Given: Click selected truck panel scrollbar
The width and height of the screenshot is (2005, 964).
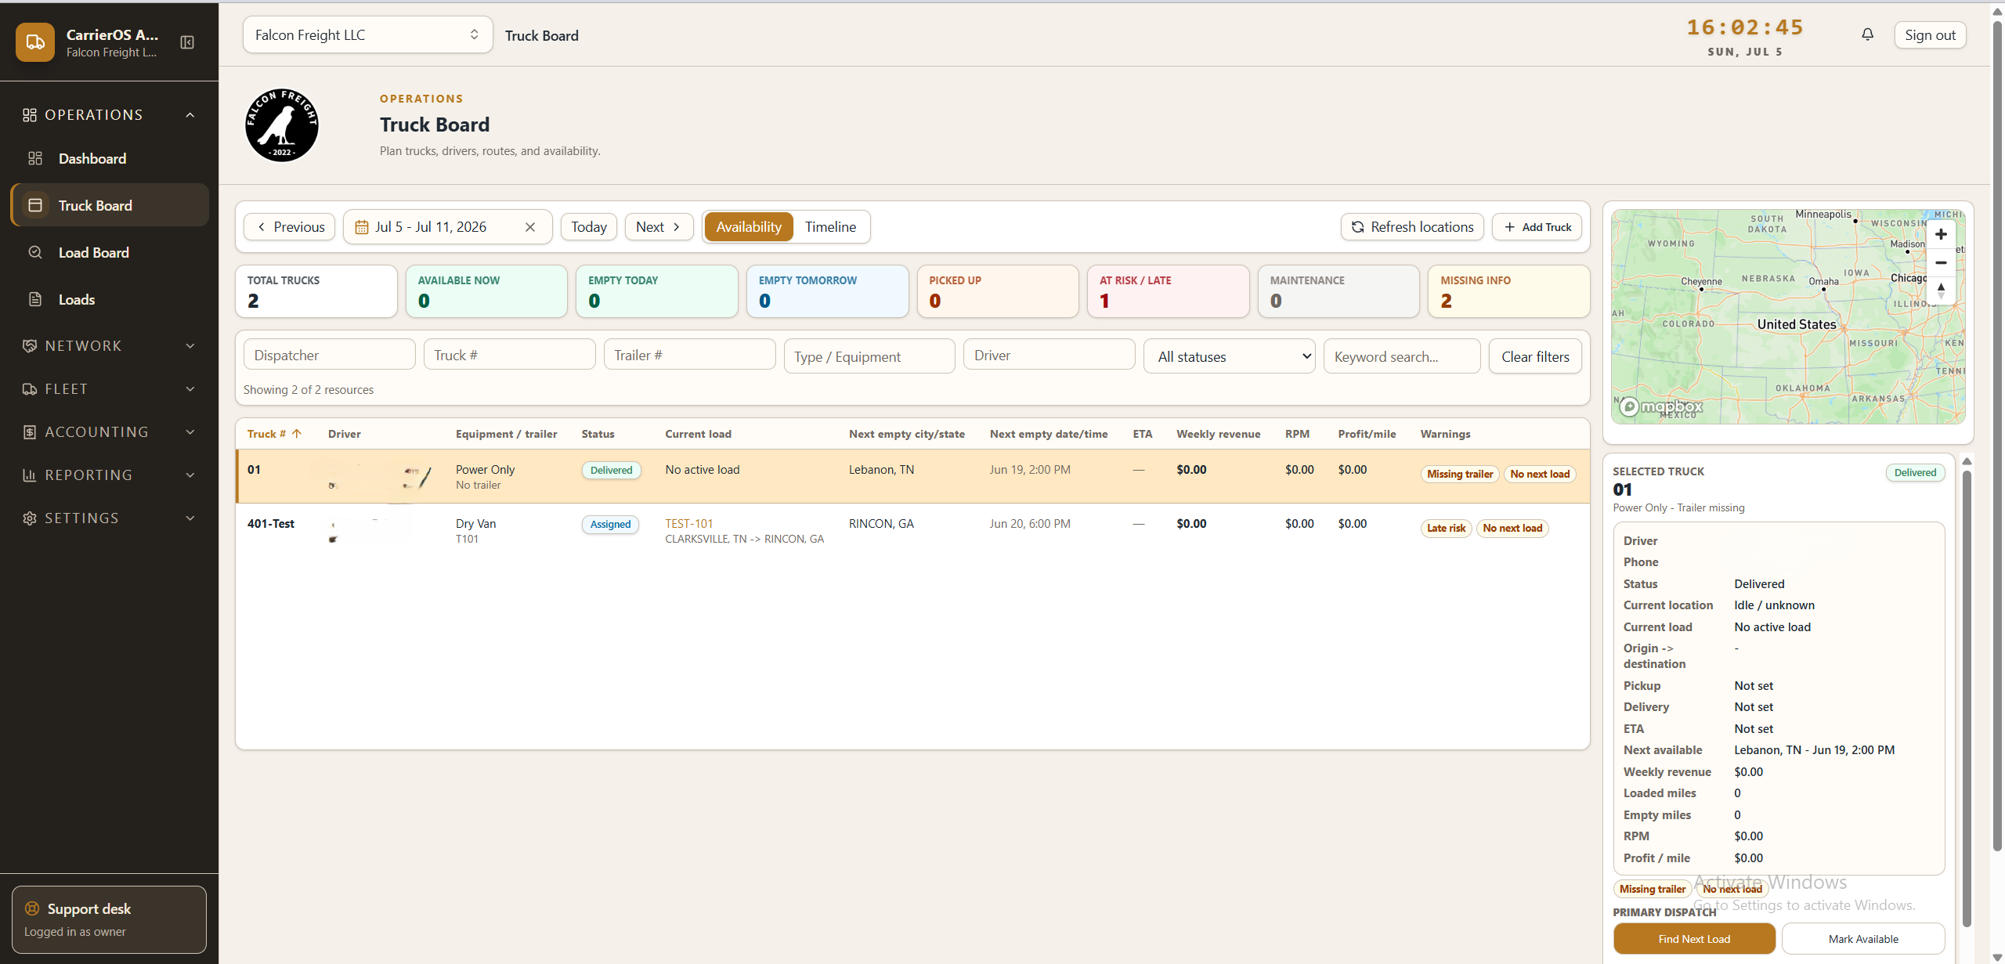Looking at the screenshot, I should point(1967,697).
